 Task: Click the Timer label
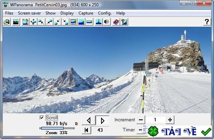pos(129,130)
